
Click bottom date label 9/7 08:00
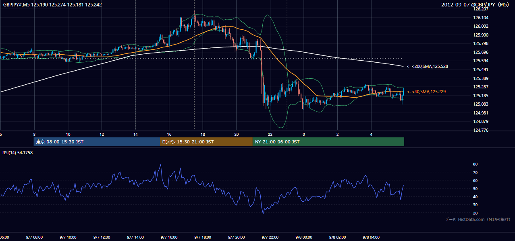coord(34,237)
